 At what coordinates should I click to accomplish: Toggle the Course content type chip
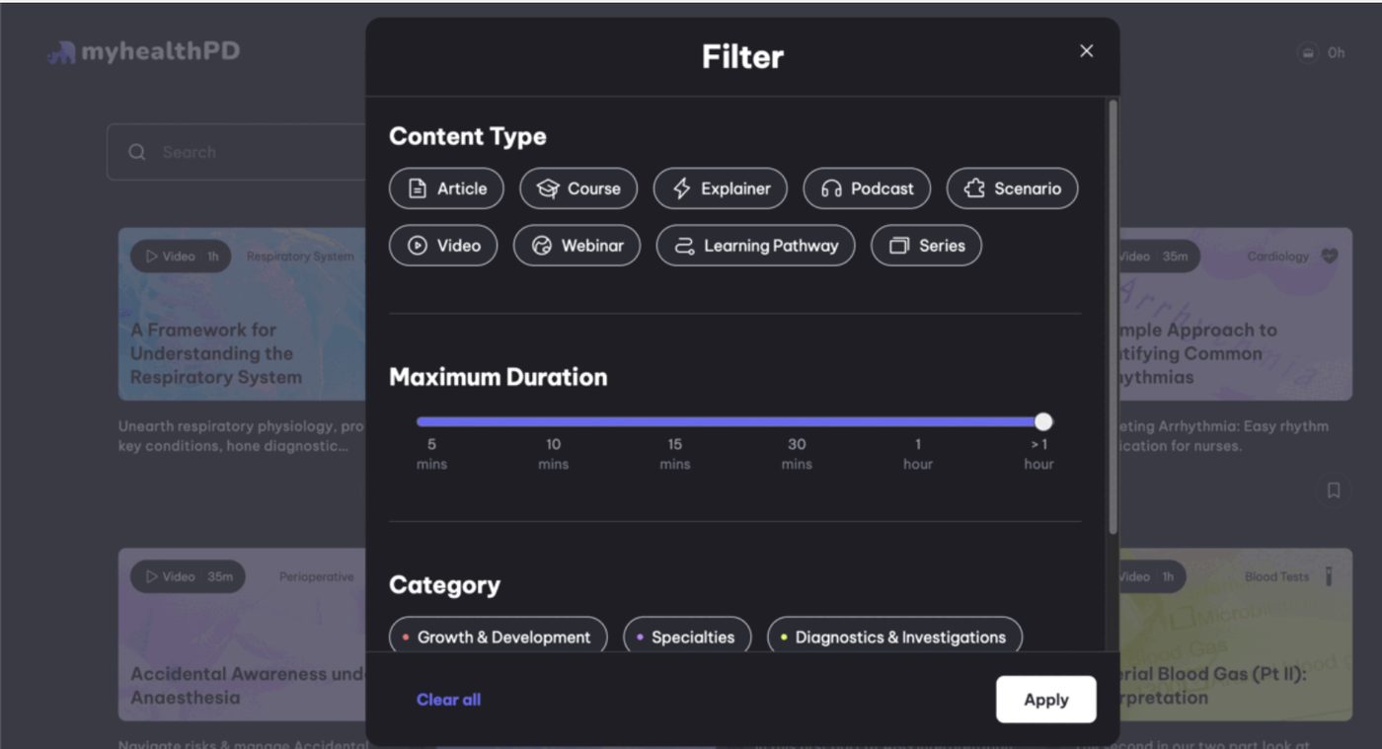point(578,188)
